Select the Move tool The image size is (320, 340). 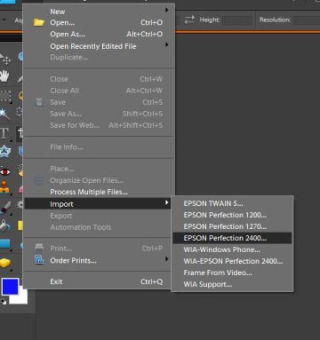point(5,59)
